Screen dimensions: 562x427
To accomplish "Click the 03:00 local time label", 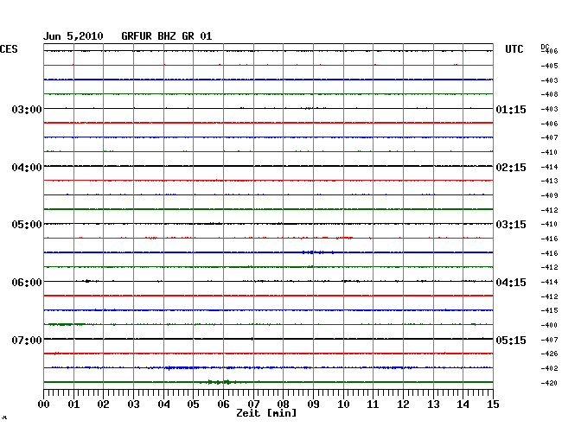I will 27,109.
